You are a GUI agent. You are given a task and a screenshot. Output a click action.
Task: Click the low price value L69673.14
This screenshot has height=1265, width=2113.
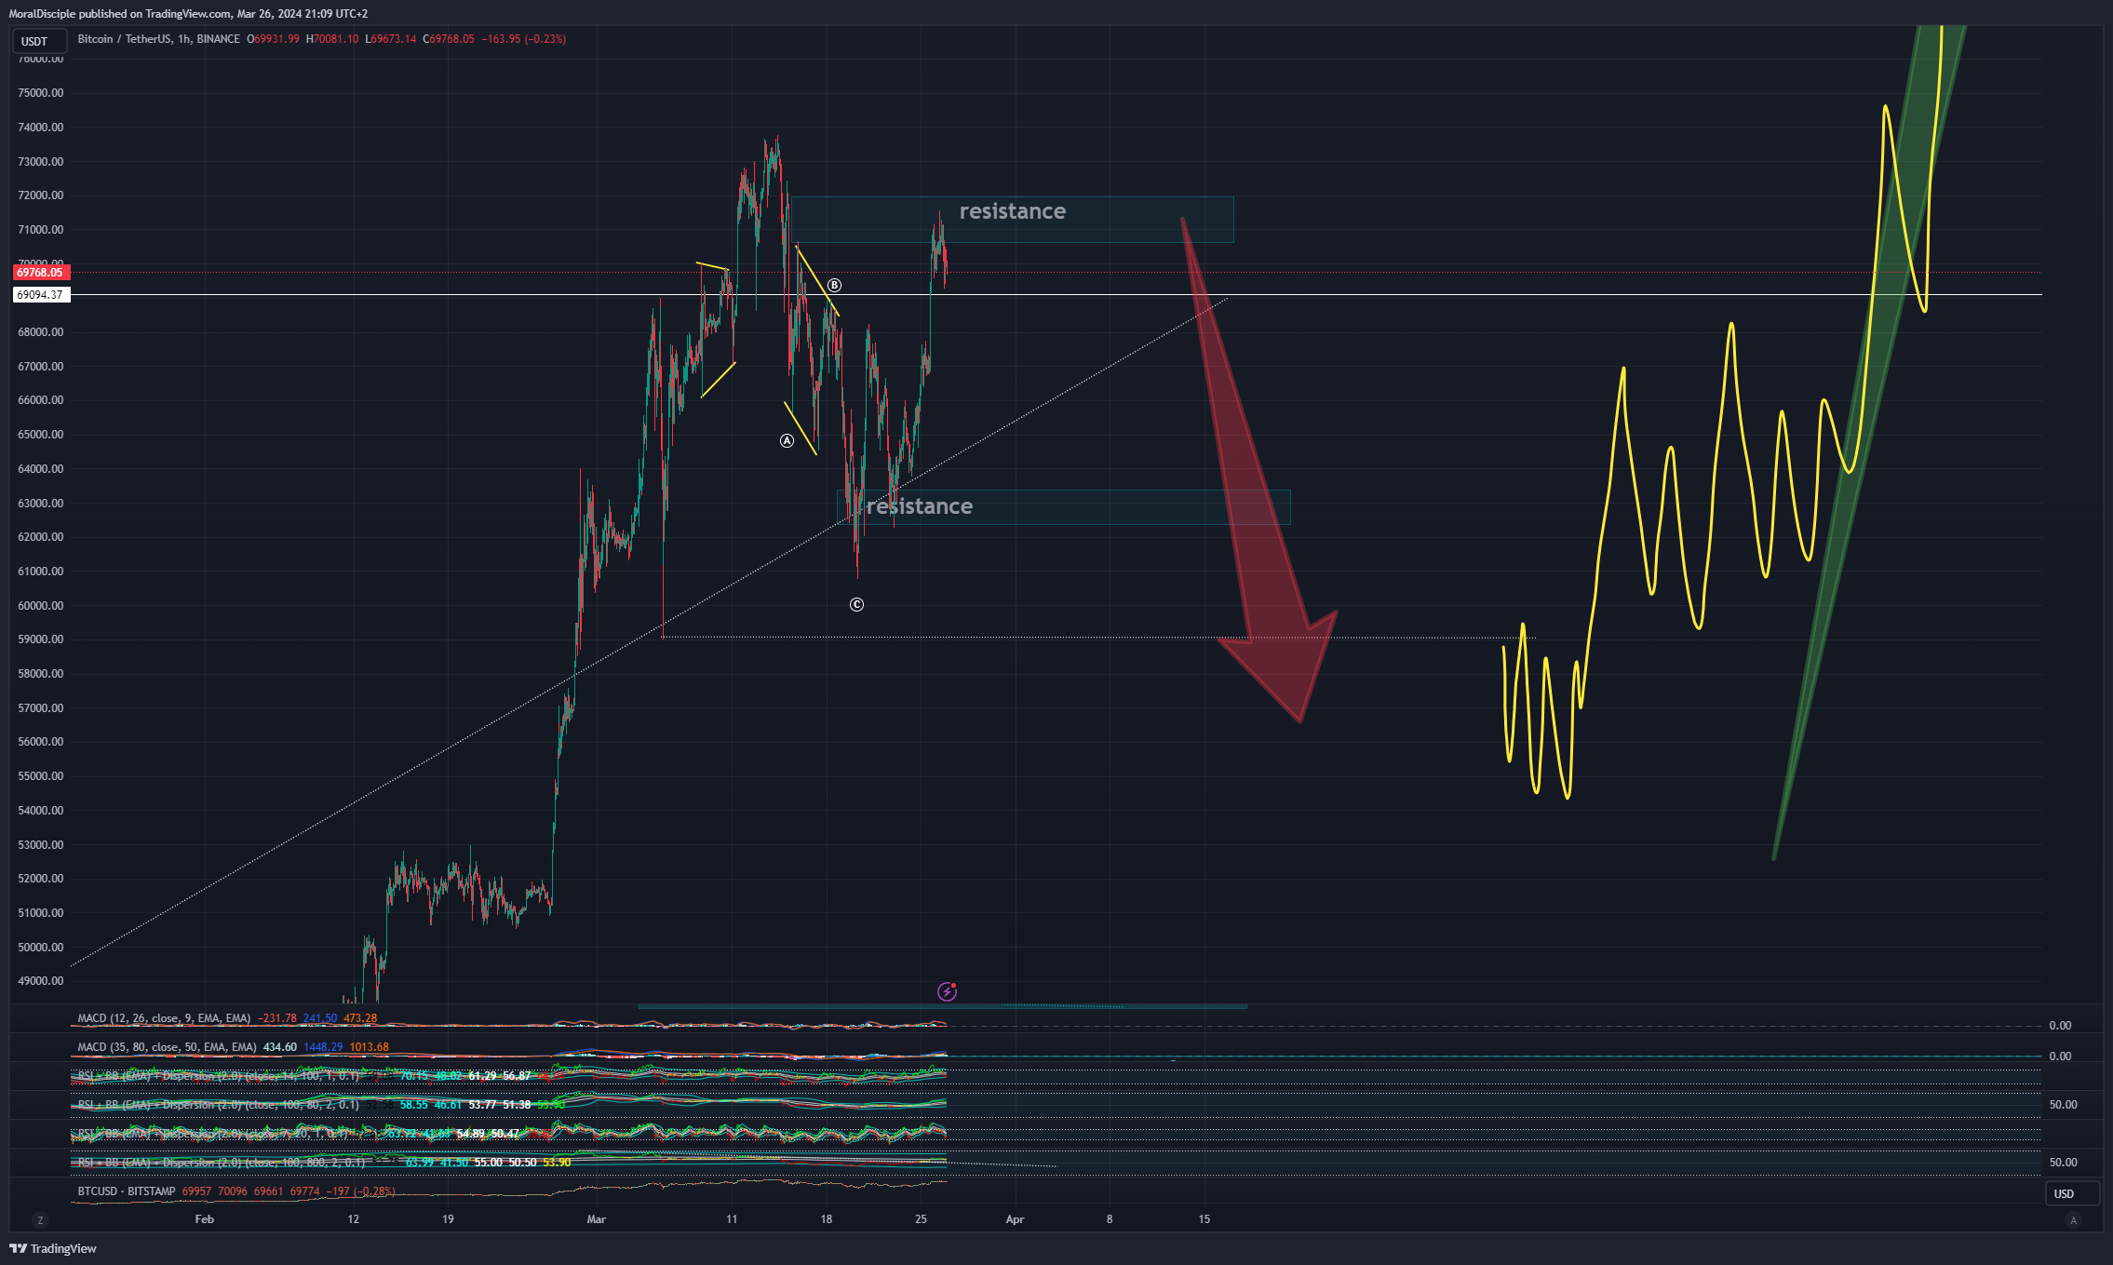pos(391,39)
